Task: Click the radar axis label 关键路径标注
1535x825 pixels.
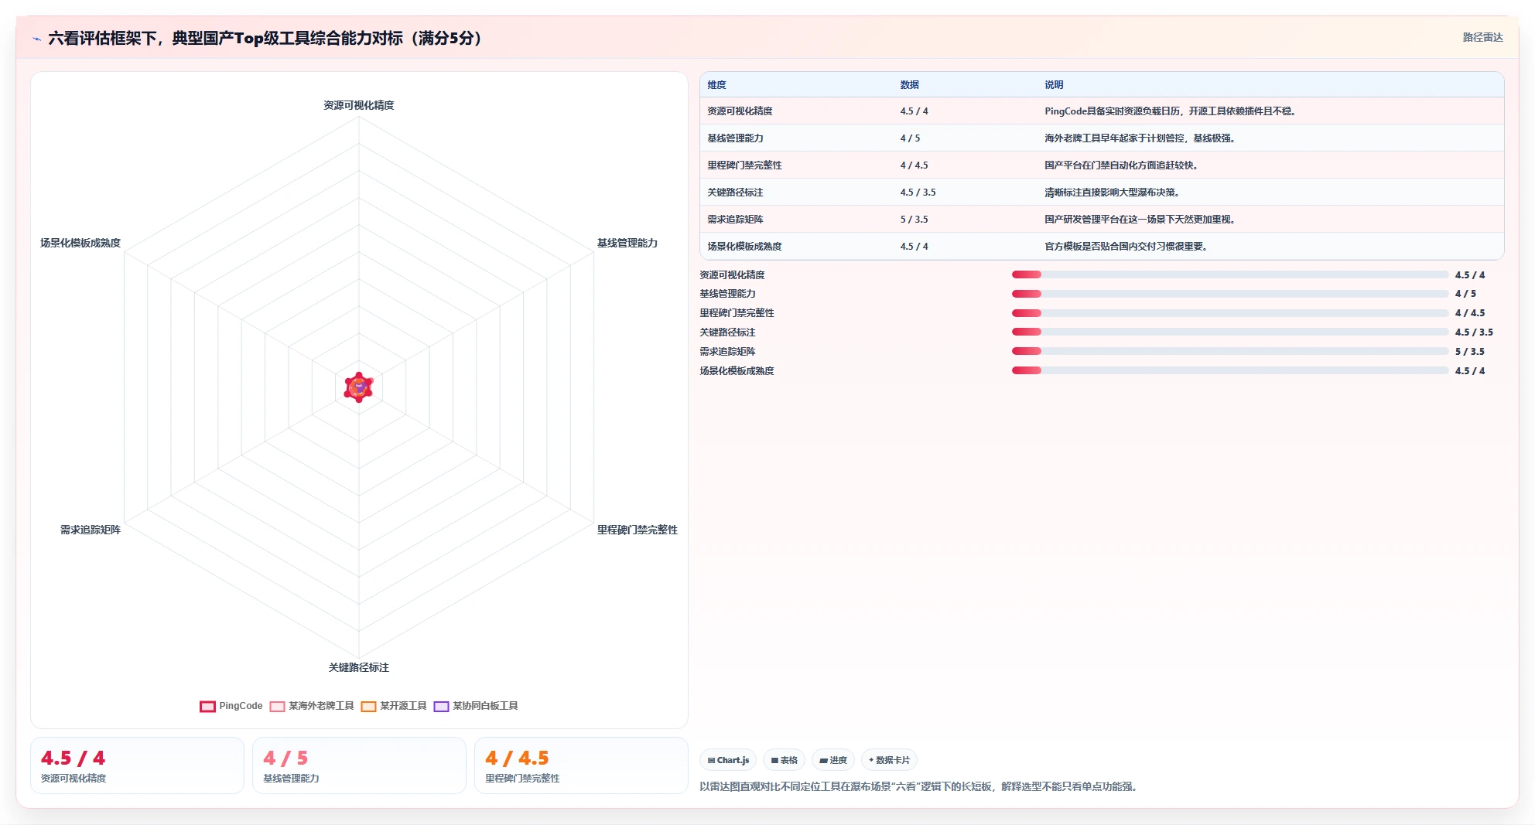Action: [x=359, y=667]
